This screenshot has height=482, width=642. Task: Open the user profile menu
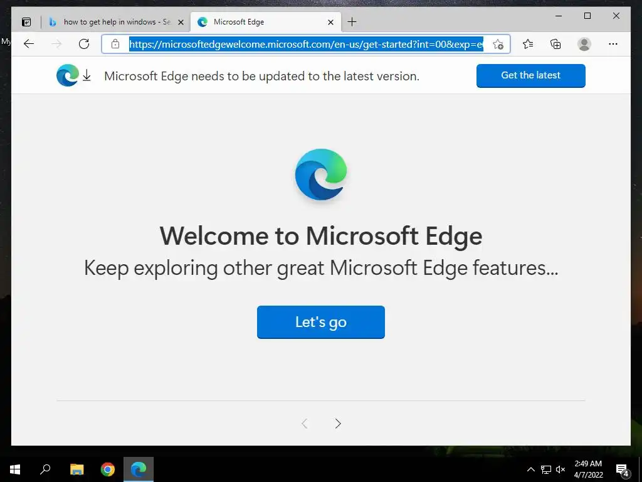pos(584,44)
